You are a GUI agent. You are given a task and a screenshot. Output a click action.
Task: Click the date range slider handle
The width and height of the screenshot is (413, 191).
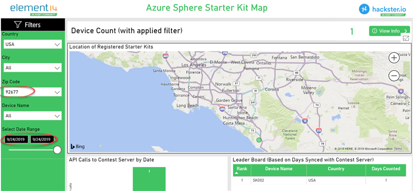(57, 150)
